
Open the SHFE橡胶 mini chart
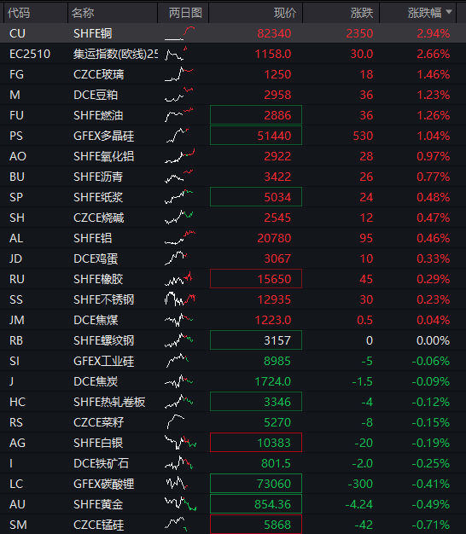click(x=178, y=279)
